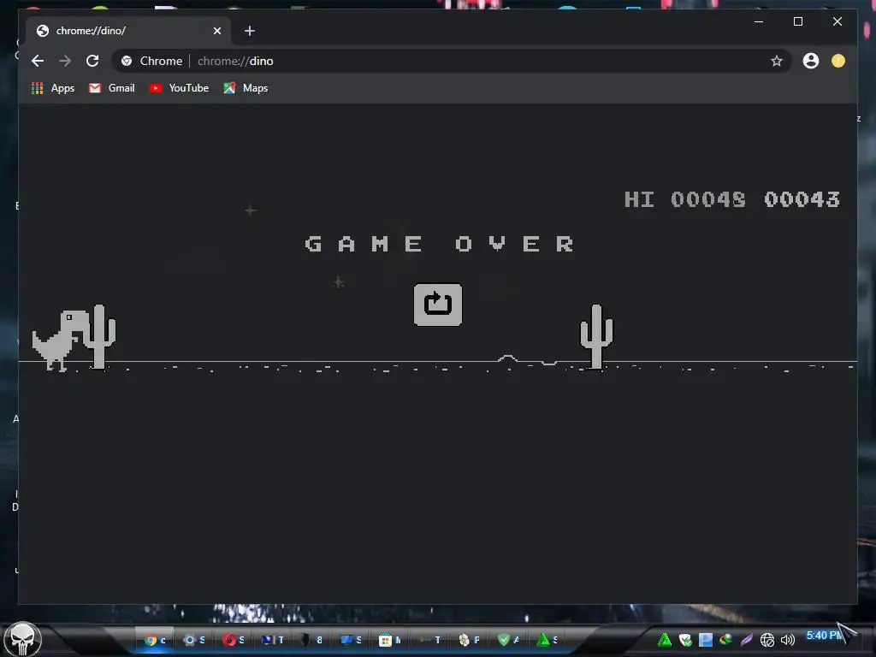
Task: Go back with the back arrow
Action: [x=38, y=61]
